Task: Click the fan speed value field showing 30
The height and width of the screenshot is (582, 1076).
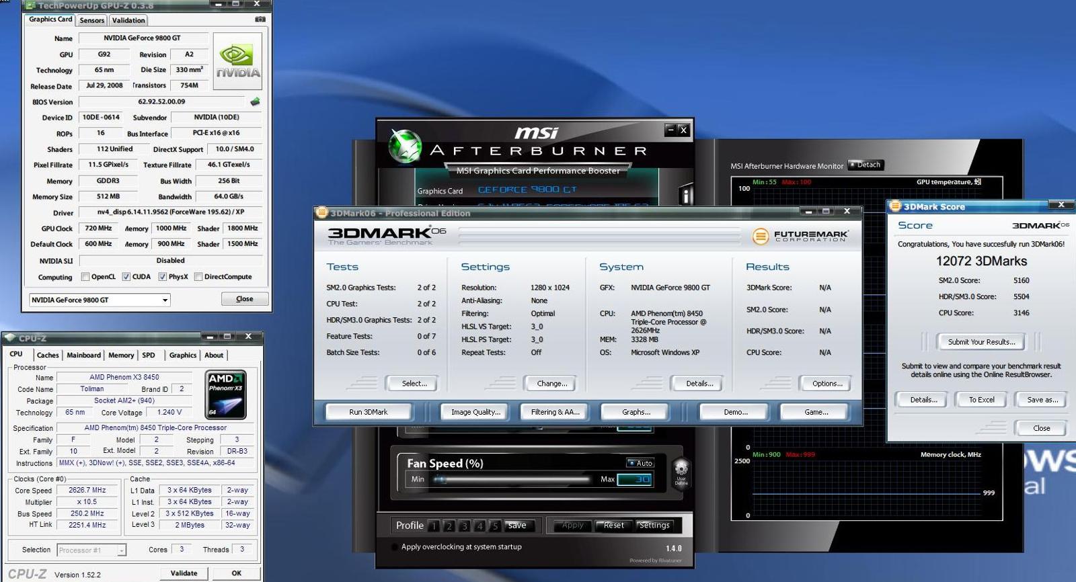Action: [635, 479]
